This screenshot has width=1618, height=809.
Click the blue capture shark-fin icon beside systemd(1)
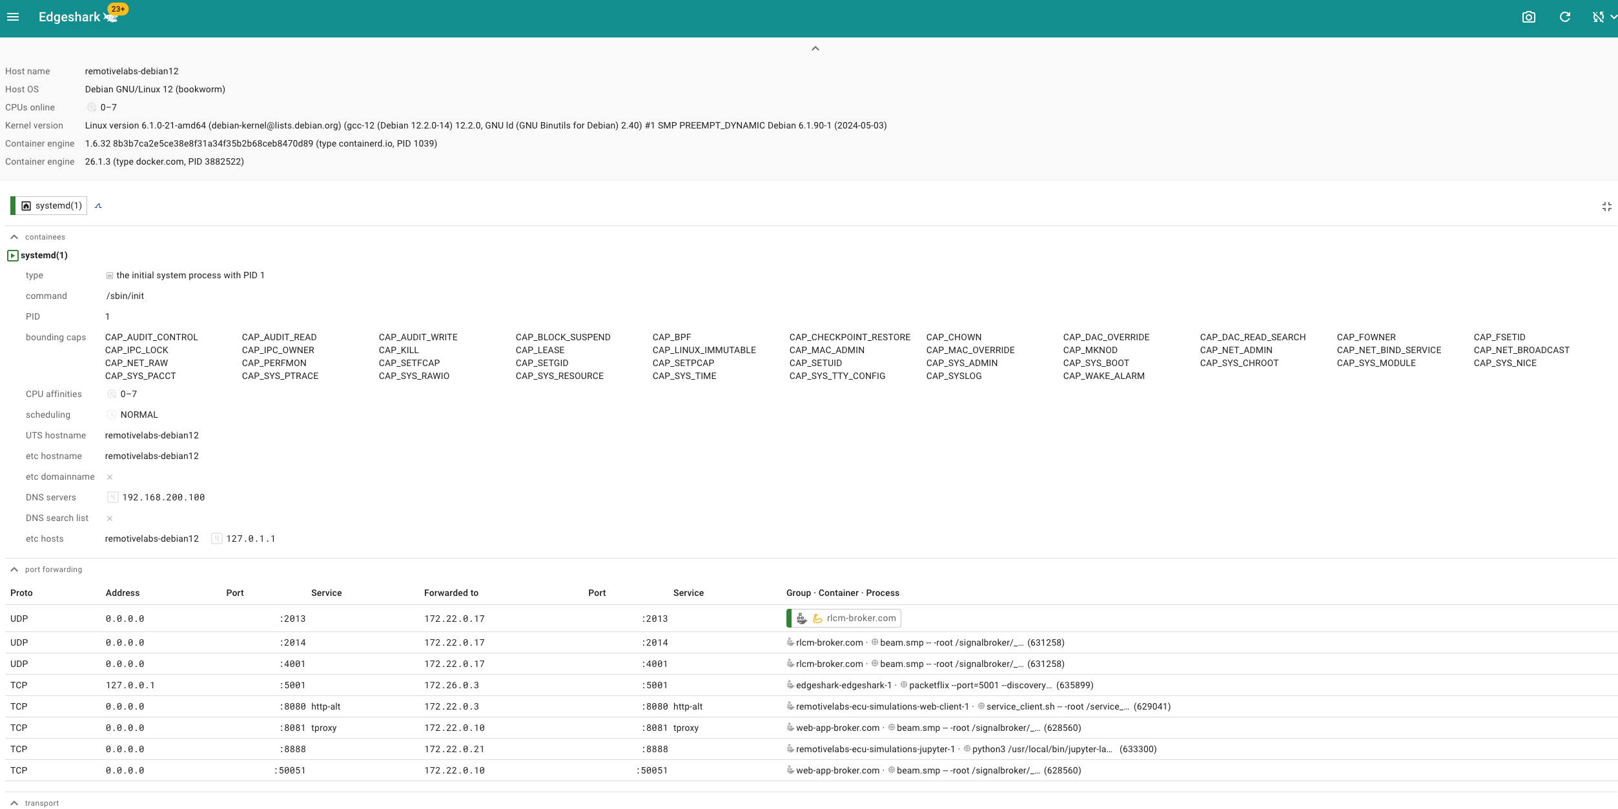pyautogui.click(x=98, y=206)
